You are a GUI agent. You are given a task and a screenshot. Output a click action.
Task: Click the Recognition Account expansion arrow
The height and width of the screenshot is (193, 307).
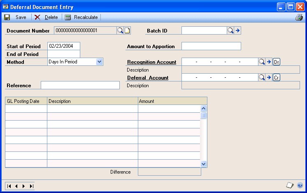269,62
